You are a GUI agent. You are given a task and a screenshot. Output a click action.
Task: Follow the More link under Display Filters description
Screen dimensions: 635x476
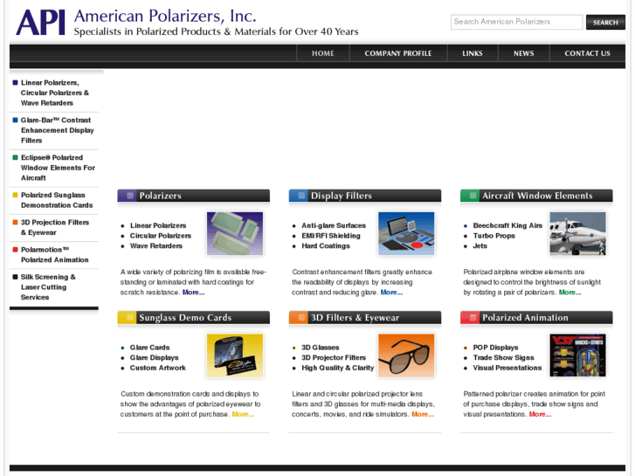point(391,292)
